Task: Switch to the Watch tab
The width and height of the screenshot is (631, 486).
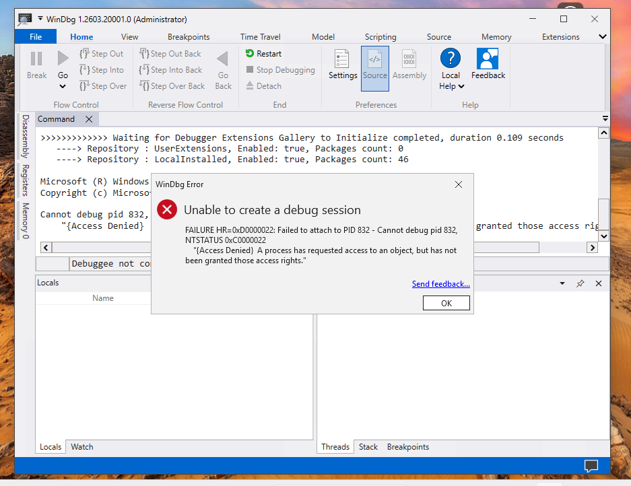Action: [82, 446]
